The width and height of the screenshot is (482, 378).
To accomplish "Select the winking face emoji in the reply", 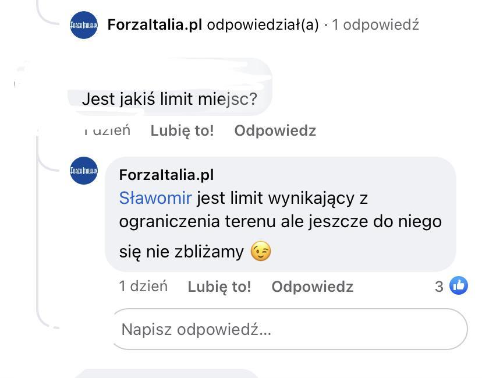I will click(261, 251).
